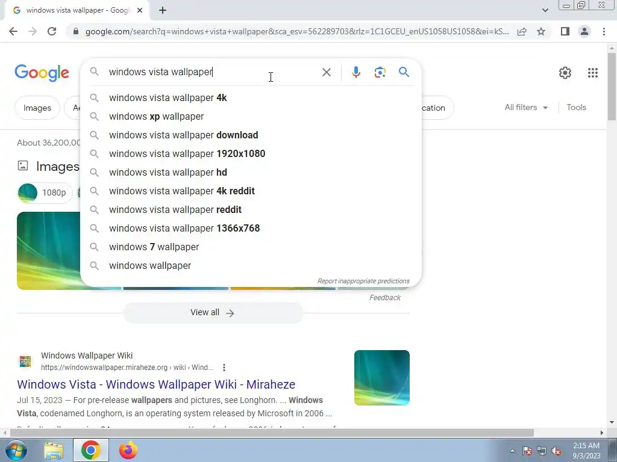Click the Chrome taskbar icon
This screenshot has width=617, height=462.
coord(90,450)
